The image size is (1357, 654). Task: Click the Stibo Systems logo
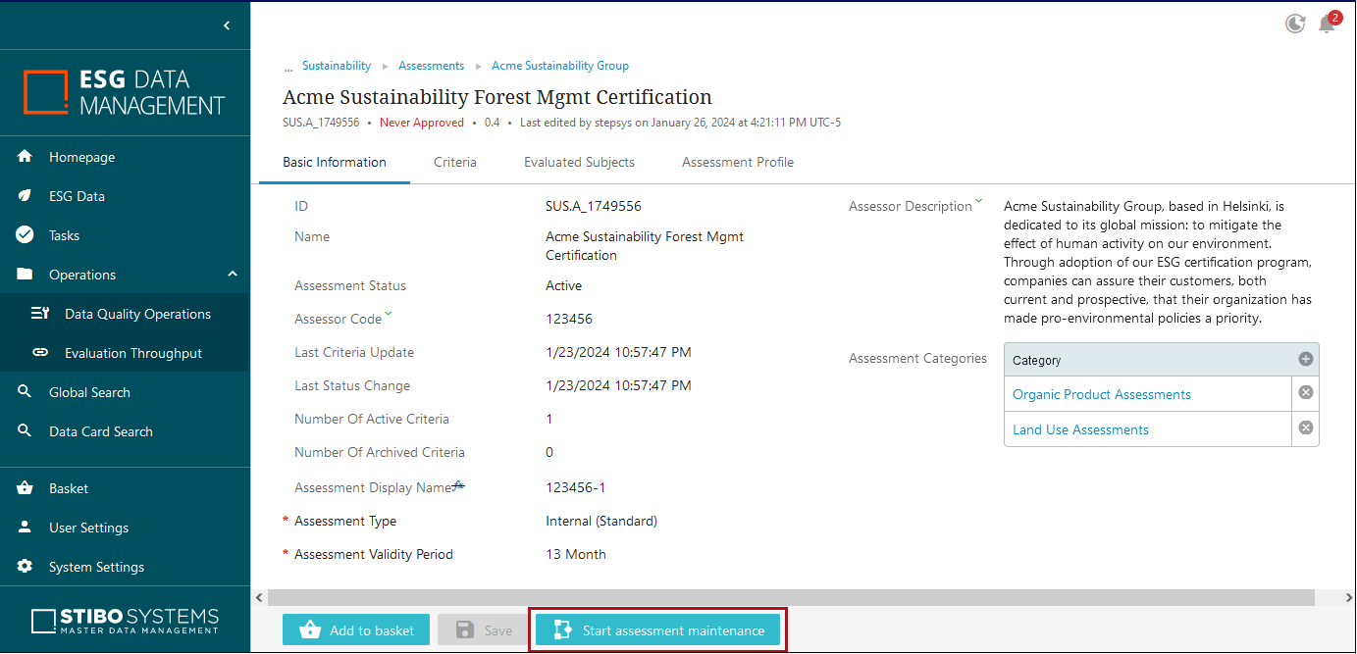125,621
